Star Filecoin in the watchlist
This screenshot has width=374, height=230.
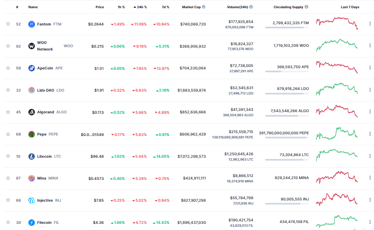tap(8, 222)
